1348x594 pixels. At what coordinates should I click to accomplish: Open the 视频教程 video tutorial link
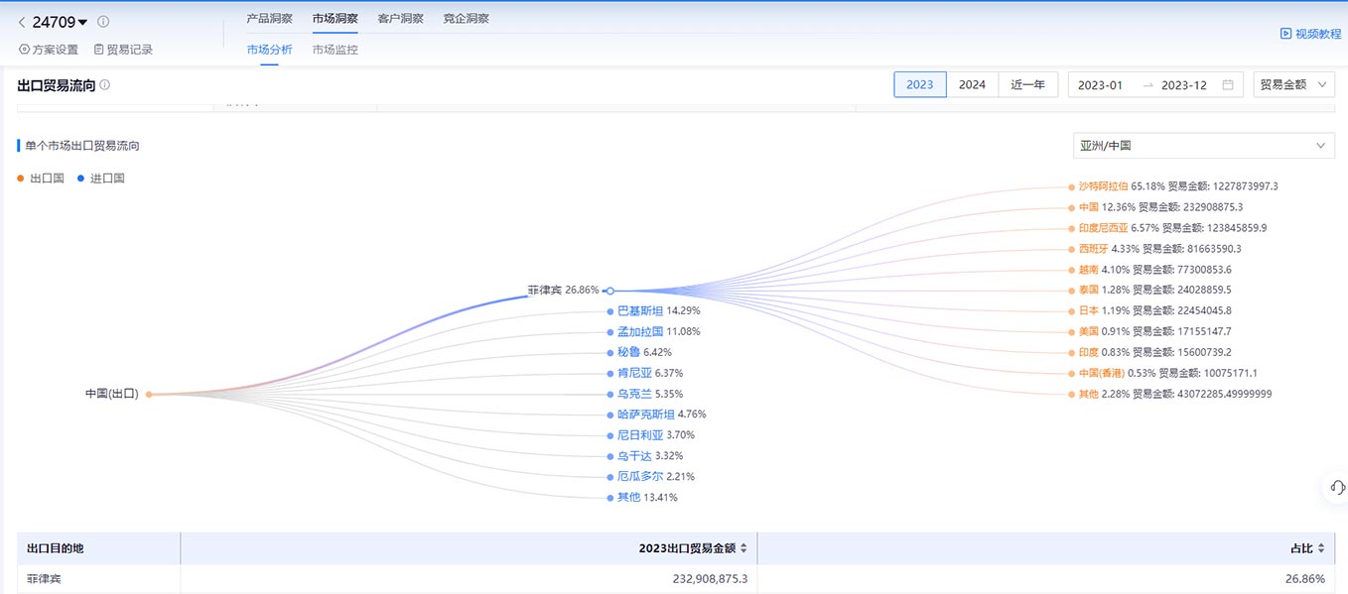1310,34
